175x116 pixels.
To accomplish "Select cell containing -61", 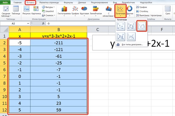I will (59, 56).
